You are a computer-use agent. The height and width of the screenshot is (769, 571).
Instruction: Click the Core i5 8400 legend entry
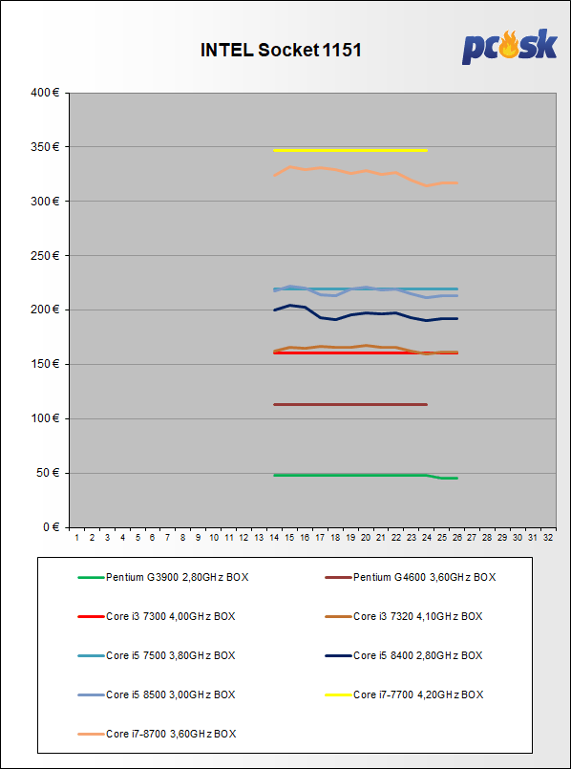pos(404,655)
